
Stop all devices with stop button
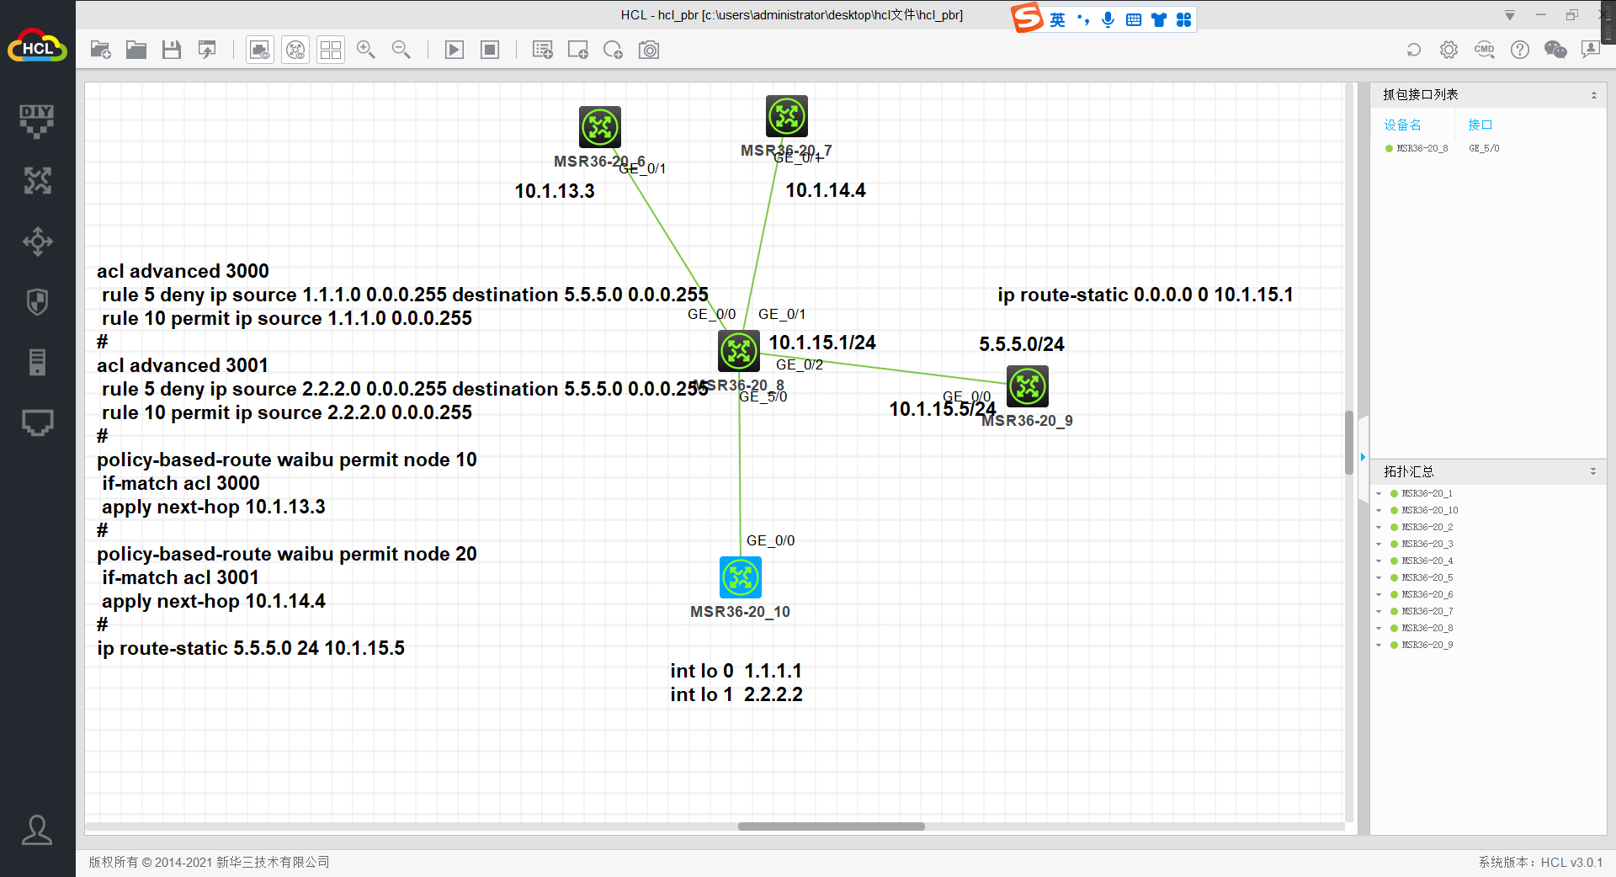(490, 50)
